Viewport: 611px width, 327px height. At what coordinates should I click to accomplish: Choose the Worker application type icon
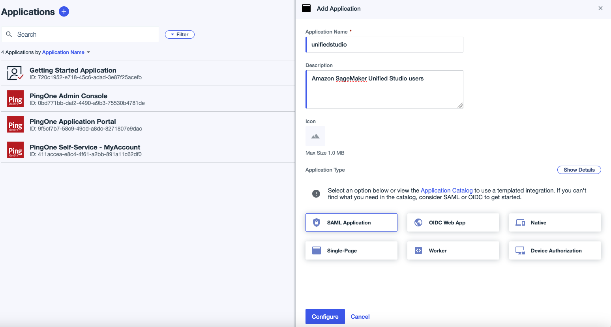[418, 250]
